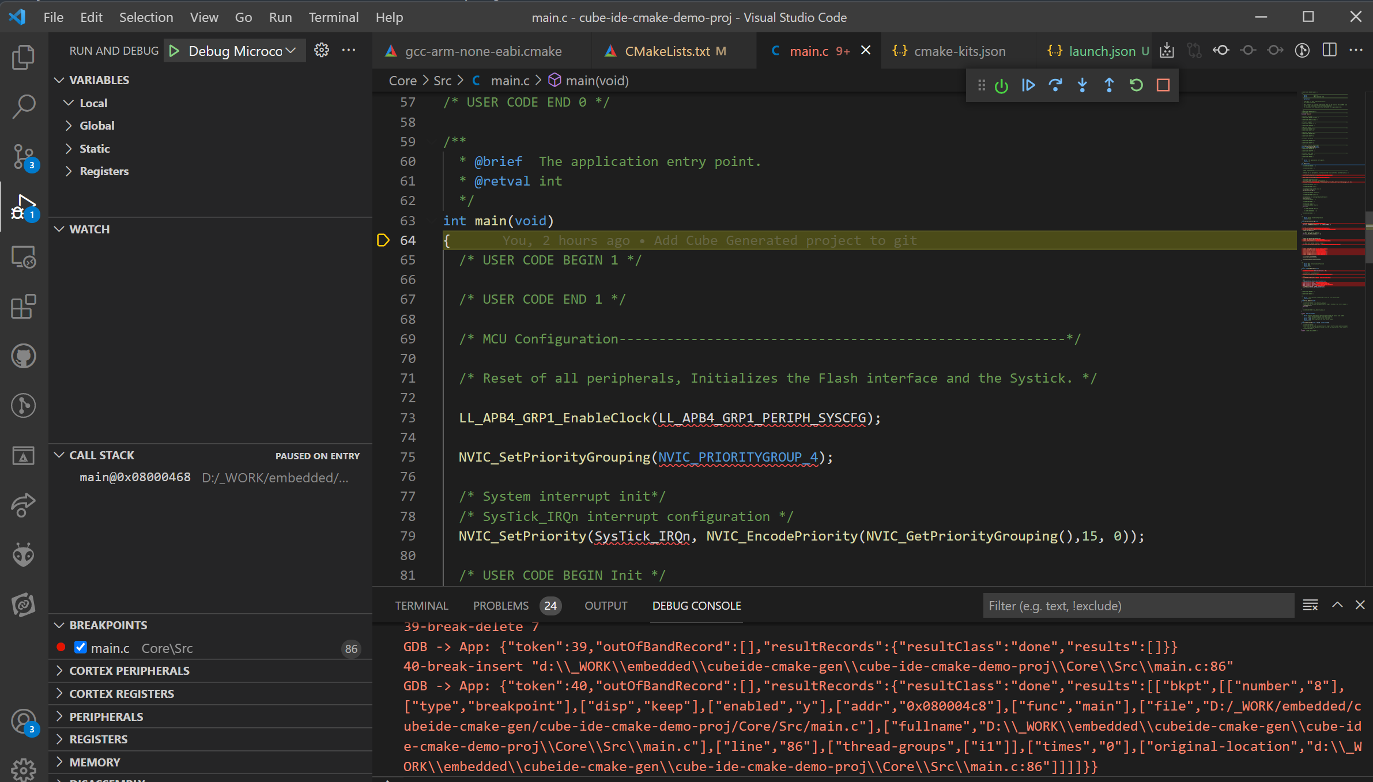Click the Restart debug session icon

[x=1136, y=85]
